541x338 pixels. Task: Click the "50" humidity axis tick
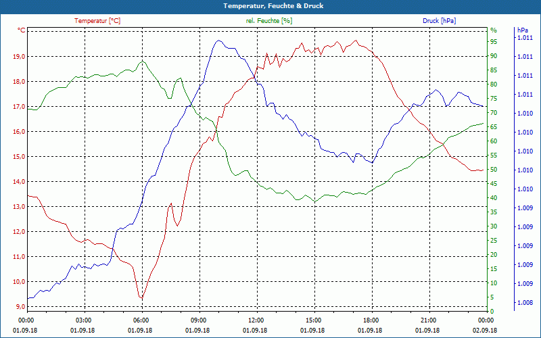point(494,170)
